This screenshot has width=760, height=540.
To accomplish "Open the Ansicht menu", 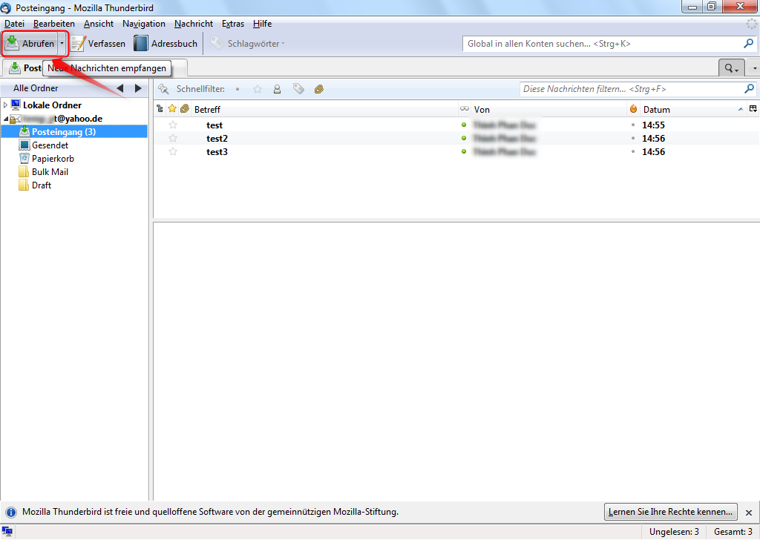I will [99, 24].
